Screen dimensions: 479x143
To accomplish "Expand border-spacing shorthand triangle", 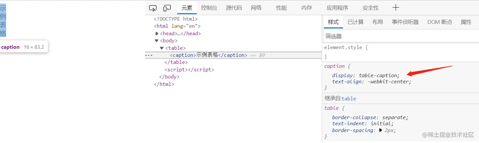I will (x=381, y=130).
